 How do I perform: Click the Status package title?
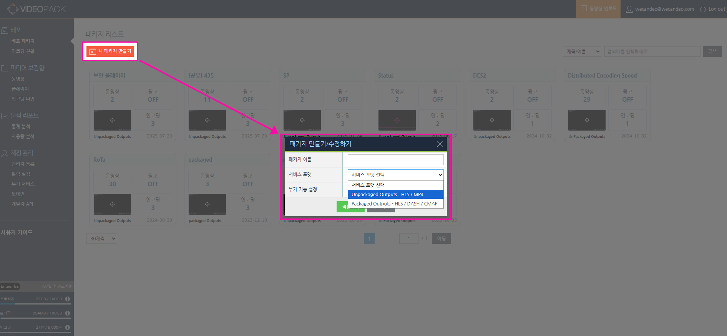pyautogui.click(x=386, y=76)
